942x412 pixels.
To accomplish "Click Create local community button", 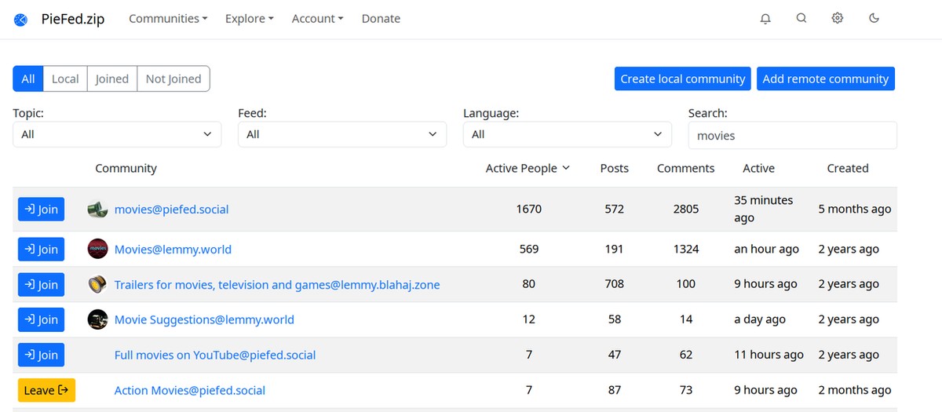I will (682, 79).
